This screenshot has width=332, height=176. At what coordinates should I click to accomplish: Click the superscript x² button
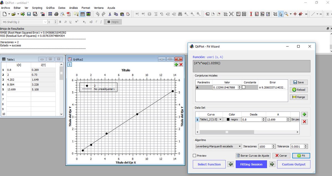click(x=77, y=22)
